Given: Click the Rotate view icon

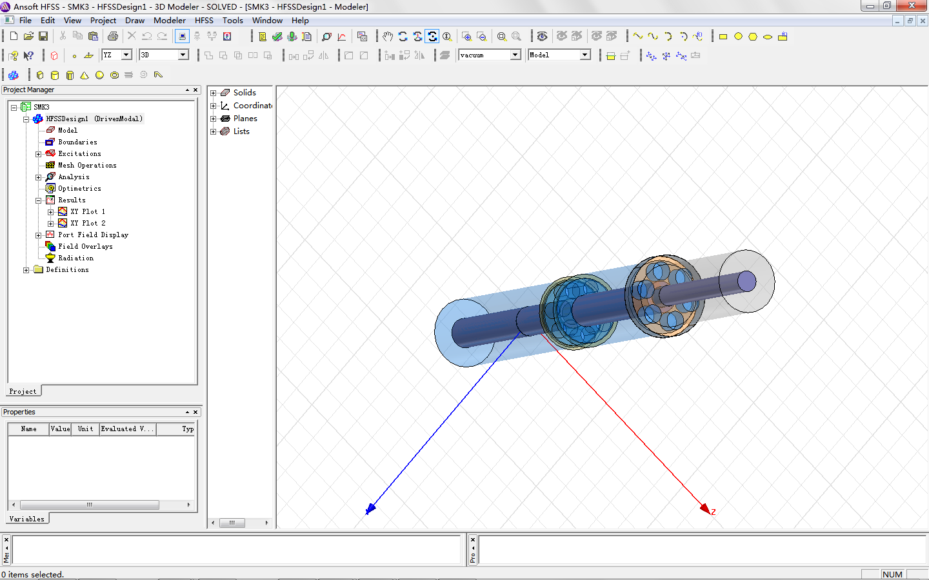Looking at the screenshot, I should [x=403, y=37].
